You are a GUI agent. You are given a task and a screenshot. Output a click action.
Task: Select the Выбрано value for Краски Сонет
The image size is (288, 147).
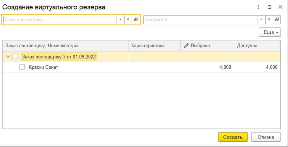tap(207, 67)
